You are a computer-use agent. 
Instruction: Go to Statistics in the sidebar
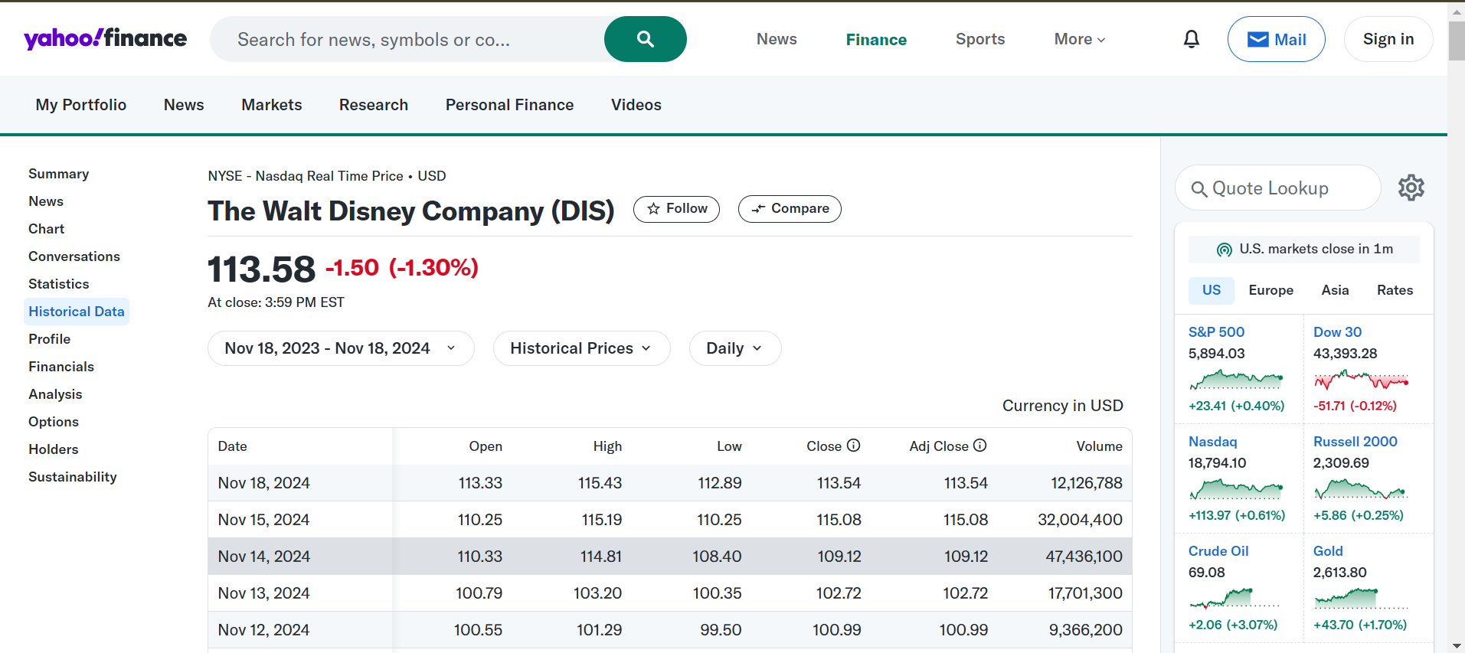coord(59,284)
